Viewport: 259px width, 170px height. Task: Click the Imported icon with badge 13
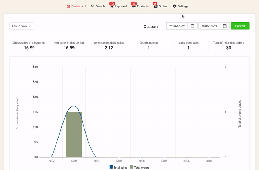tap(112, 6)
